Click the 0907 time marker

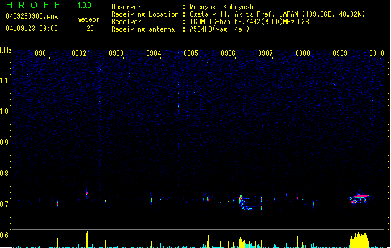265,53
